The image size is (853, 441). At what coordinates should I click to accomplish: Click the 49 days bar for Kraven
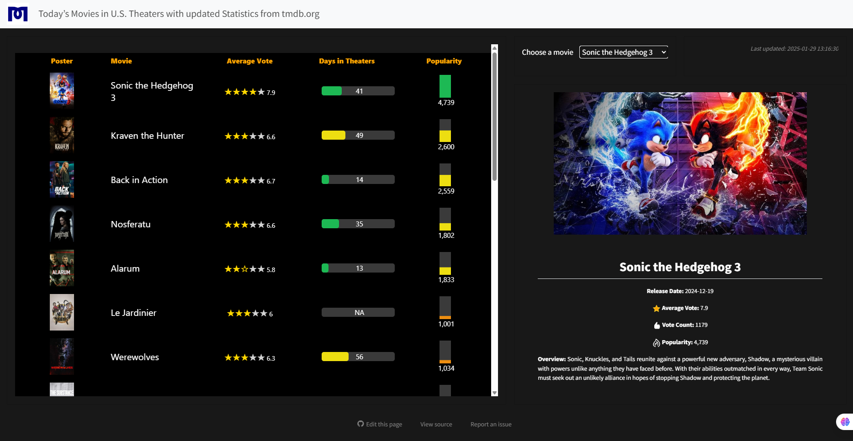[x=358, y=135]
